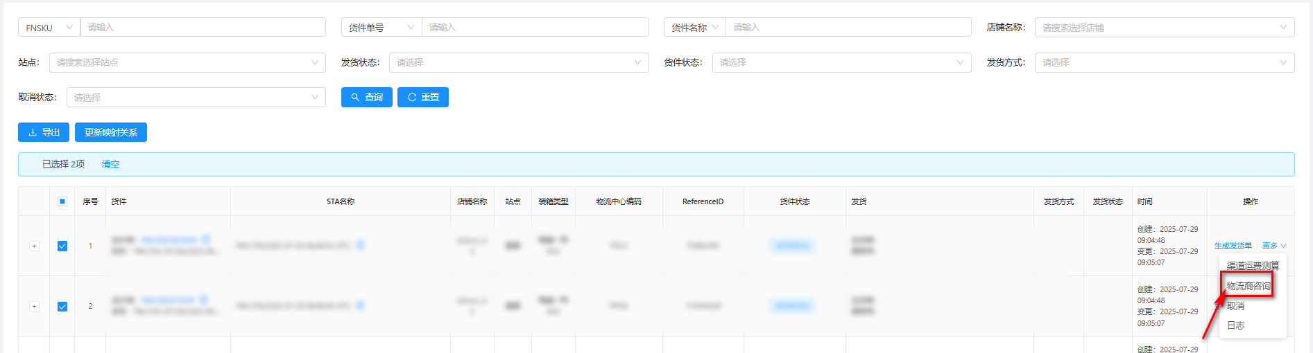Click 生成发货单 link in row 1
This screenshot has height=353, width=1313.
point(1233,246)
